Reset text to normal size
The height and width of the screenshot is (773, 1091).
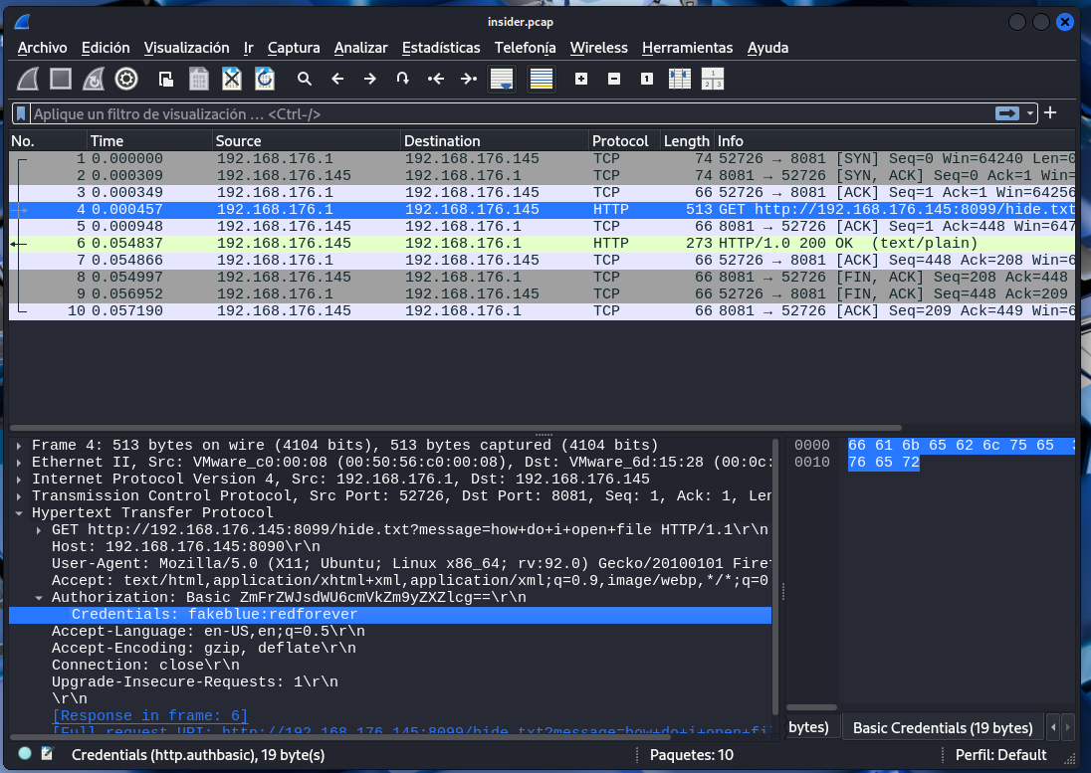[646, 80]
